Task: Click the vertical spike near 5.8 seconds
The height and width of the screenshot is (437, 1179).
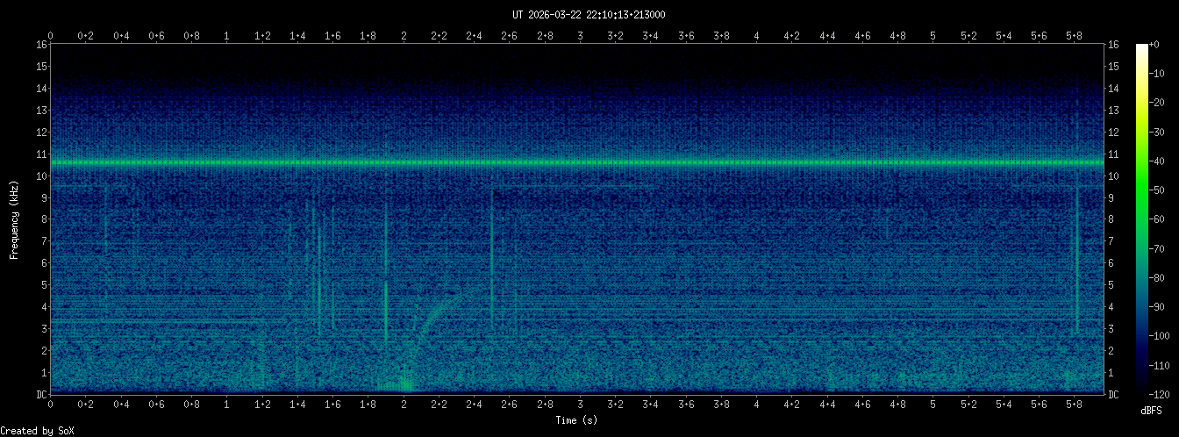Action: pyautogui.click(x=1076, y=263)
